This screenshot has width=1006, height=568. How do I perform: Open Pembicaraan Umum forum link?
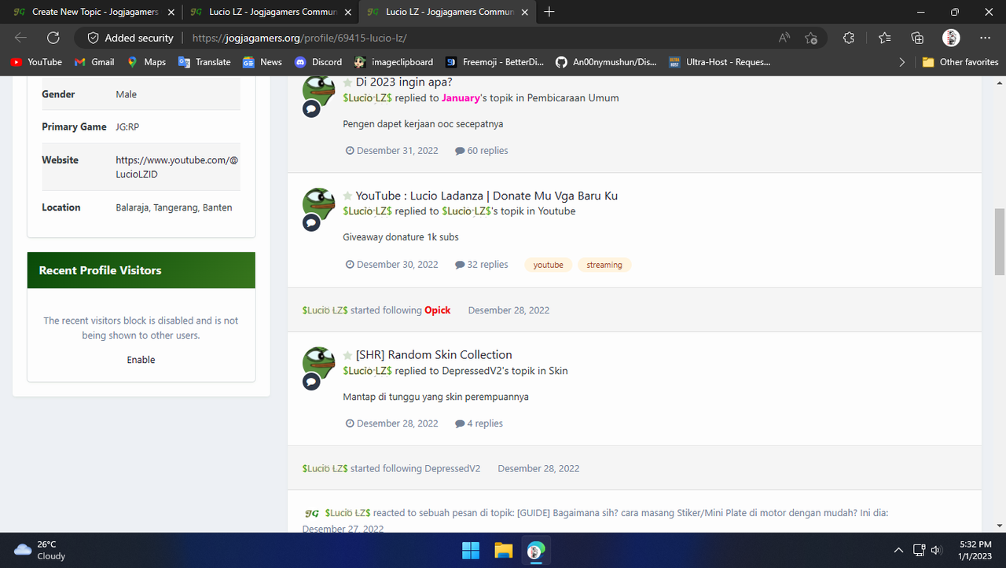click(x=573, y=98)
